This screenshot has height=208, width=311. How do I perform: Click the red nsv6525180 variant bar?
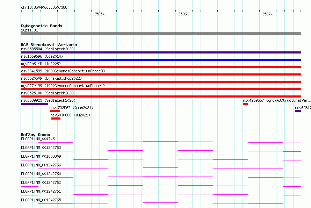[161, 96]
